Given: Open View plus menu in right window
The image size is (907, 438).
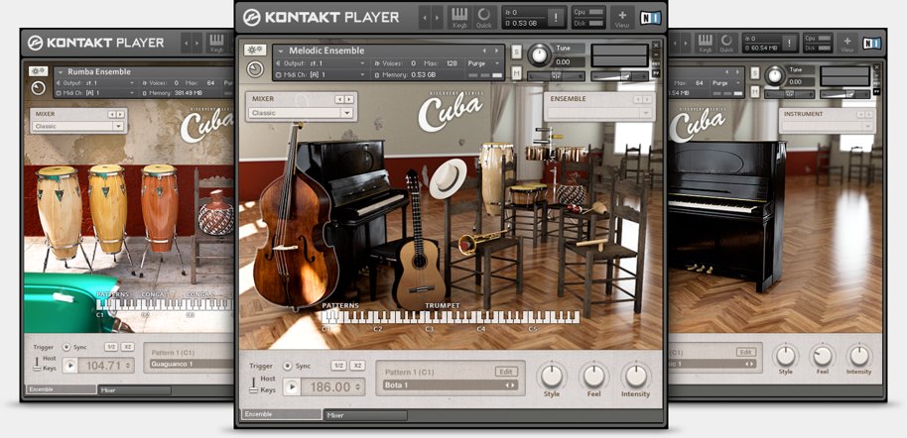Looking at the screenshot, I should [846, 44].
